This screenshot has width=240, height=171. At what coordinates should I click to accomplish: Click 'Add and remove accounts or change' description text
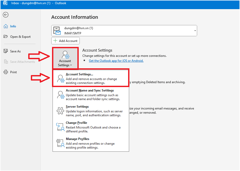(92, 79)
